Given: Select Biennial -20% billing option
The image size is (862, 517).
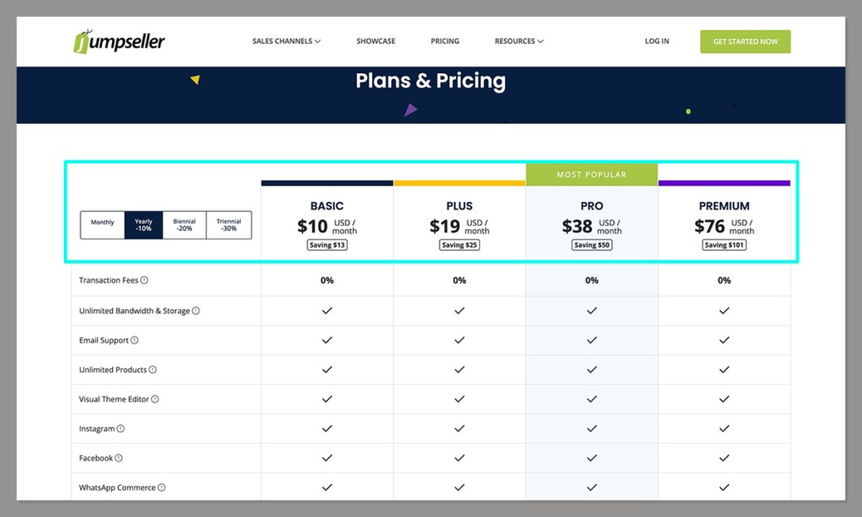Looking at the screenshot, I should click(184, 223).
